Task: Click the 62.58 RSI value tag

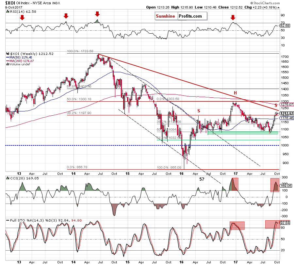Action: point(285,26)
